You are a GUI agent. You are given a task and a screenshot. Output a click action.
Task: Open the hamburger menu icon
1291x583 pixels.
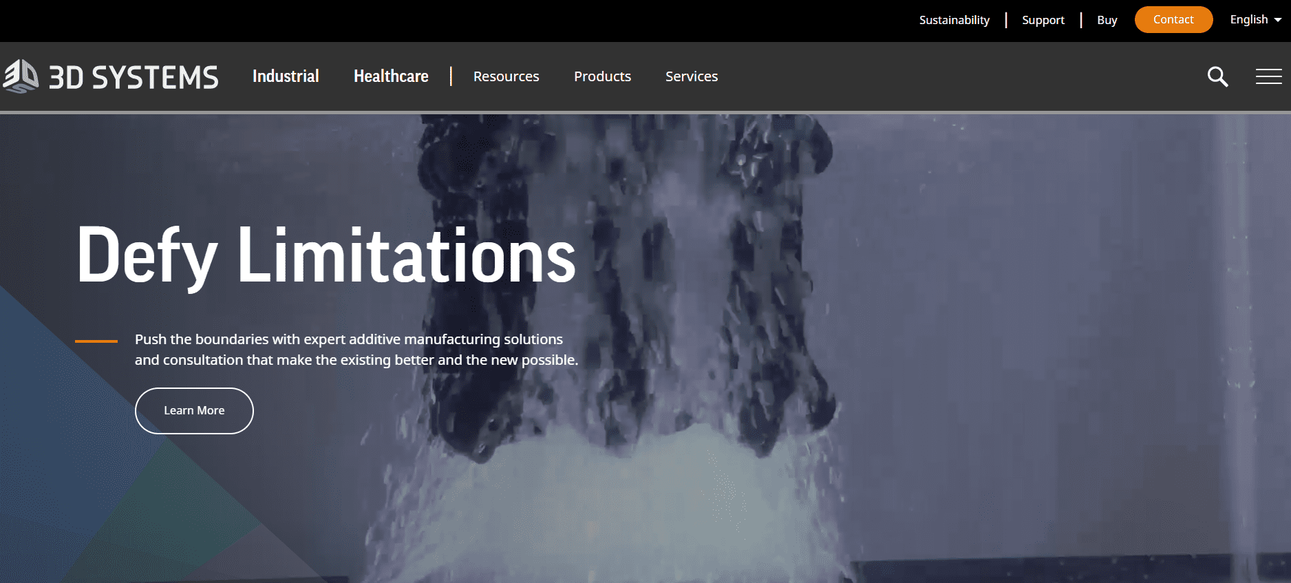pyautogui.click(x=1268, y=76)
